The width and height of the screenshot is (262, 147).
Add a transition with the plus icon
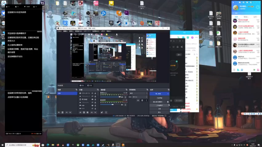(x=138, y=100)
